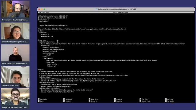Click the 'HelloWorldFunctionIamRole:' line
The height and width of the screenshot is (110, 196).
point(50,88)
